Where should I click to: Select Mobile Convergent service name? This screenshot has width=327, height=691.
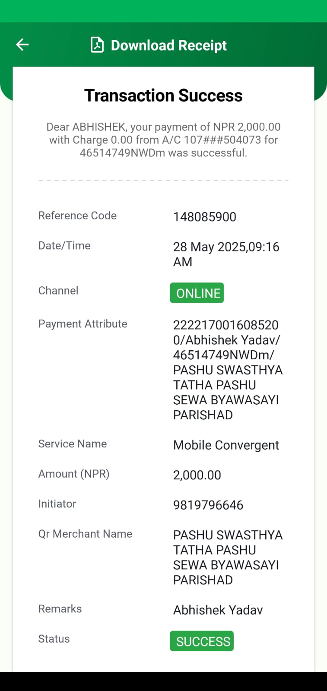click(226, 445)
